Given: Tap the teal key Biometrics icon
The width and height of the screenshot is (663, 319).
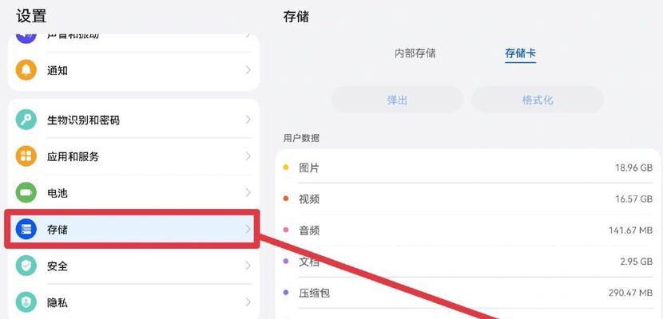Looking at the screenshot, I should (x=26, y=120).
